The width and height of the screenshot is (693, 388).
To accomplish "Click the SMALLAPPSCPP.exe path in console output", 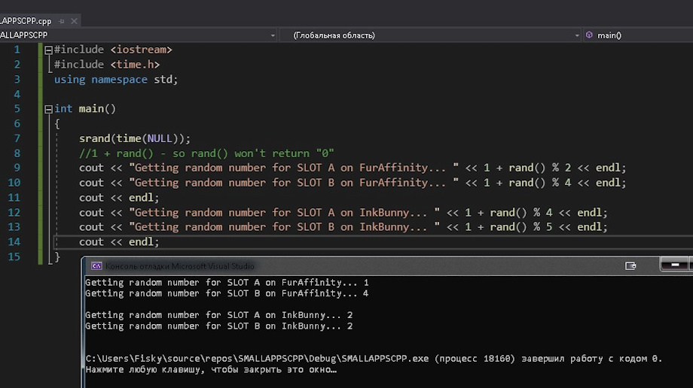I will (x=249, y=359).
